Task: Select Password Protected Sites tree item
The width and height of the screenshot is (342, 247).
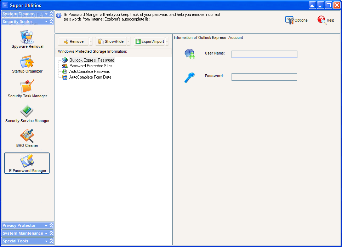Action: (x=91, y=65)
